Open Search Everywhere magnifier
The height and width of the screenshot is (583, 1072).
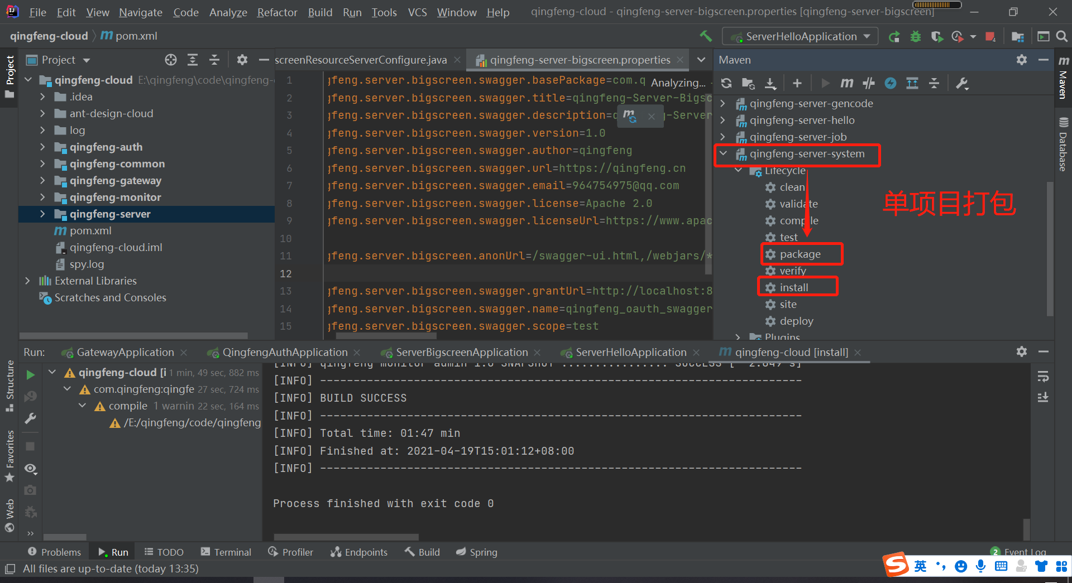(1062, 36)
